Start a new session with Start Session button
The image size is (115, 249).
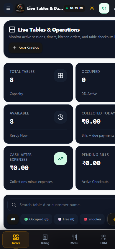[x=26, y=48]
